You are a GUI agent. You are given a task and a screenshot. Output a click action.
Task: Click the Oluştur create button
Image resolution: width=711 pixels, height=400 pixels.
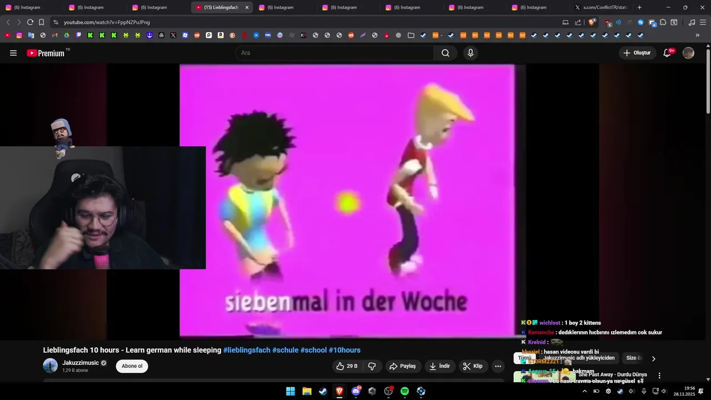pos(637,53)
